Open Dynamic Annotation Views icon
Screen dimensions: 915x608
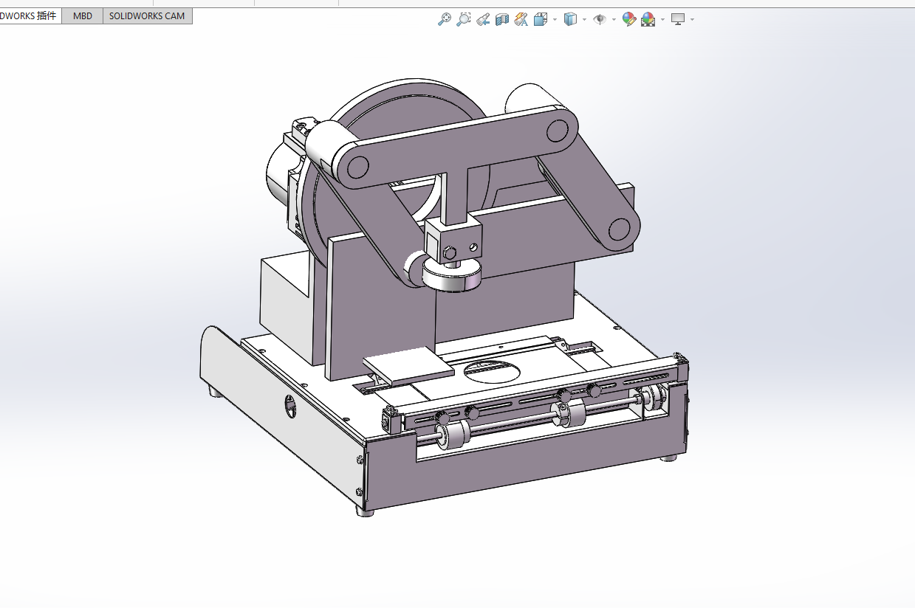[x=521, y=19]
